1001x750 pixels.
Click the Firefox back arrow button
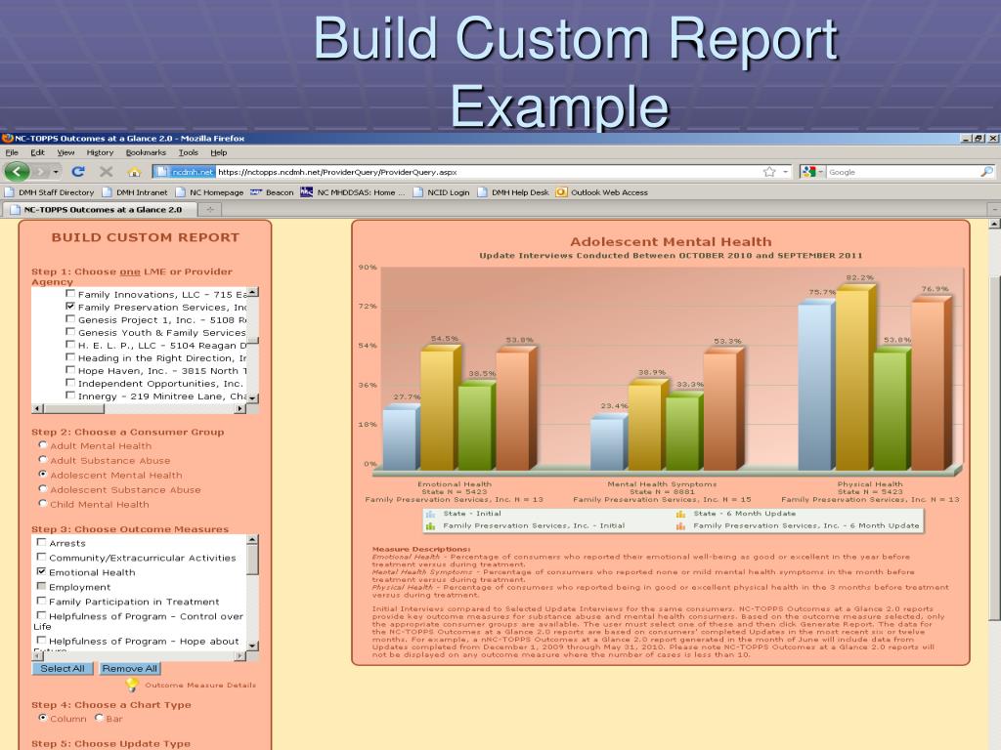(18, 172)
